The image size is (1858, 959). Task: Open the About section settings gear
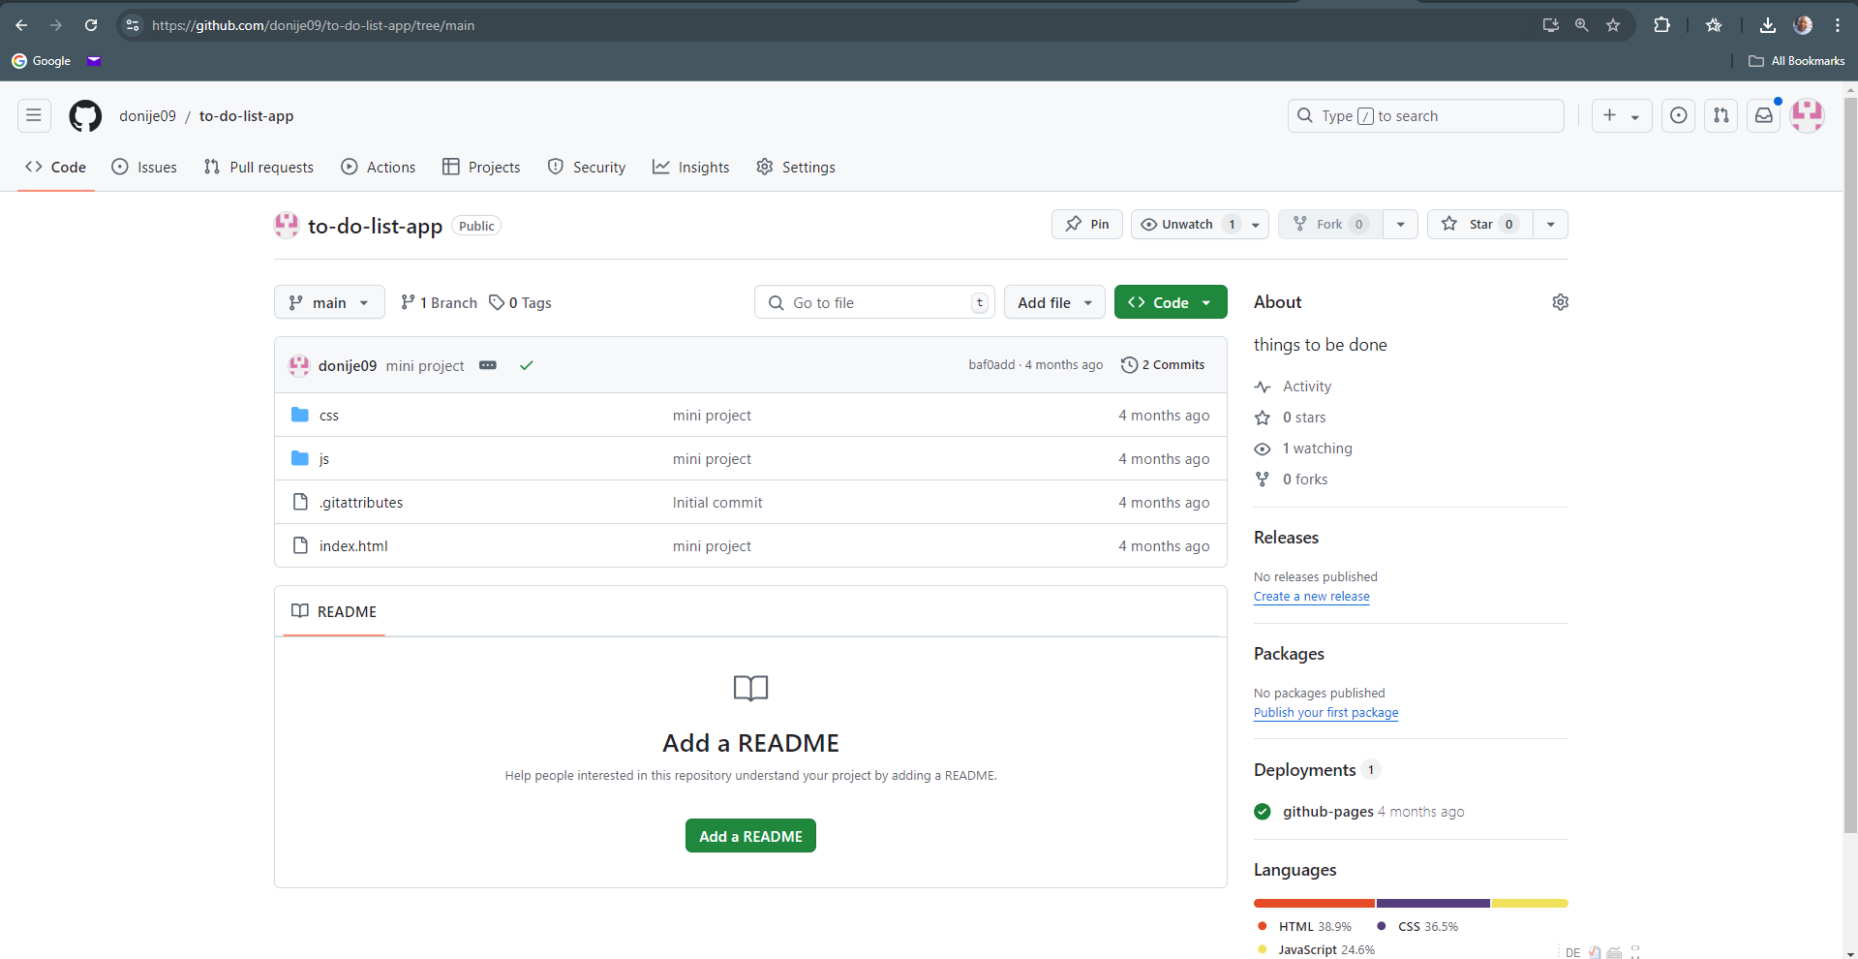(1560, 302)
